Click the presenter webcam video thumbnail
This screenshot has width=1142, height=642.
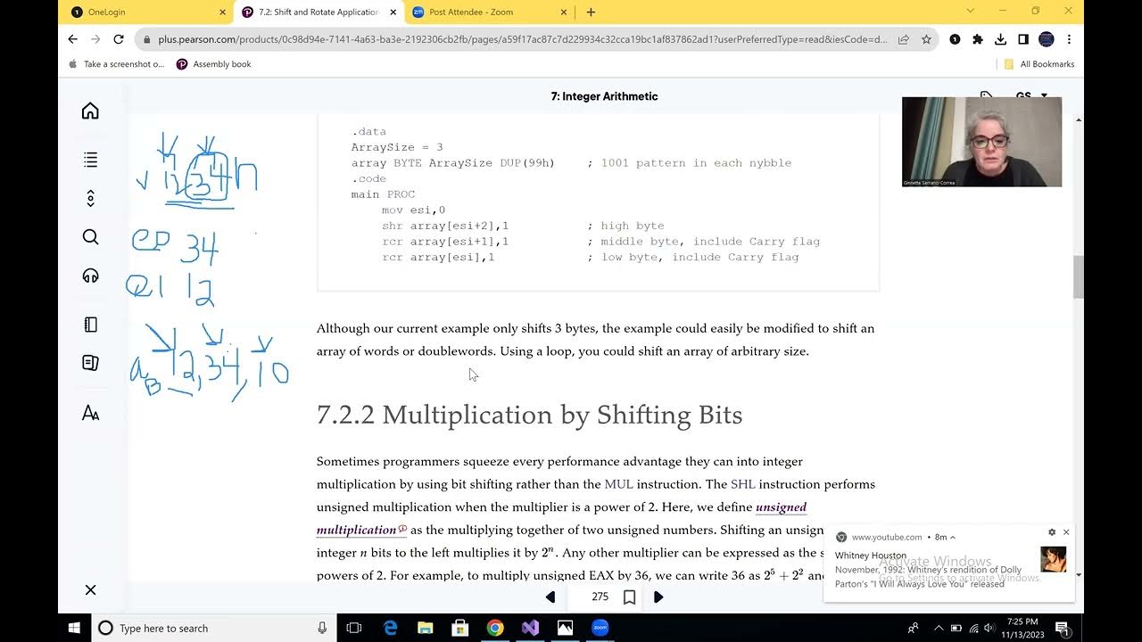click(x=981, y=142)
